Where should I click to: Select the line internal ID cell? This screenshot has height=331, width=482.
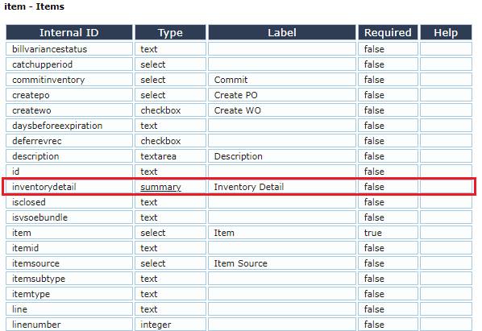[69, 309]
